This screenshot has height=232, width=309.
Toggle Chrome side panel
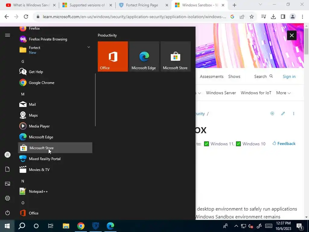tap(283, 17)
